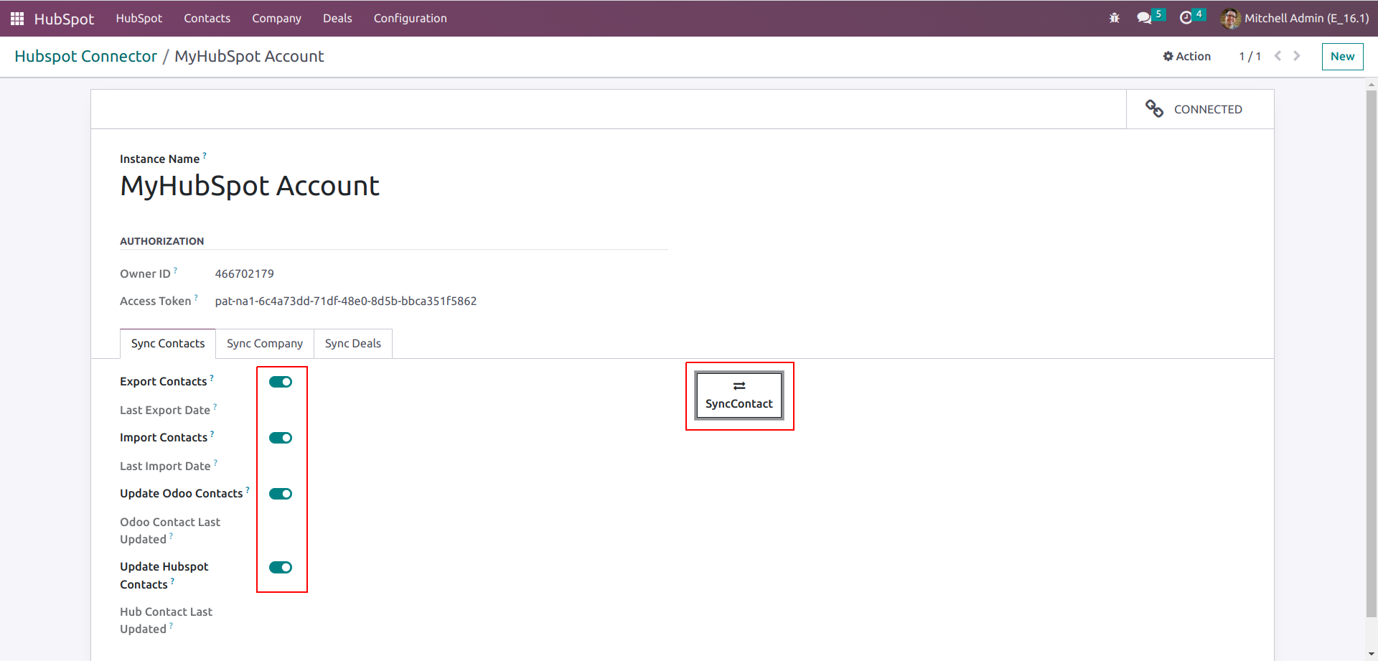Viewport: 1378px width, 661px height.
Task: Click the Import Contacts label
Action: click(164, 438)
